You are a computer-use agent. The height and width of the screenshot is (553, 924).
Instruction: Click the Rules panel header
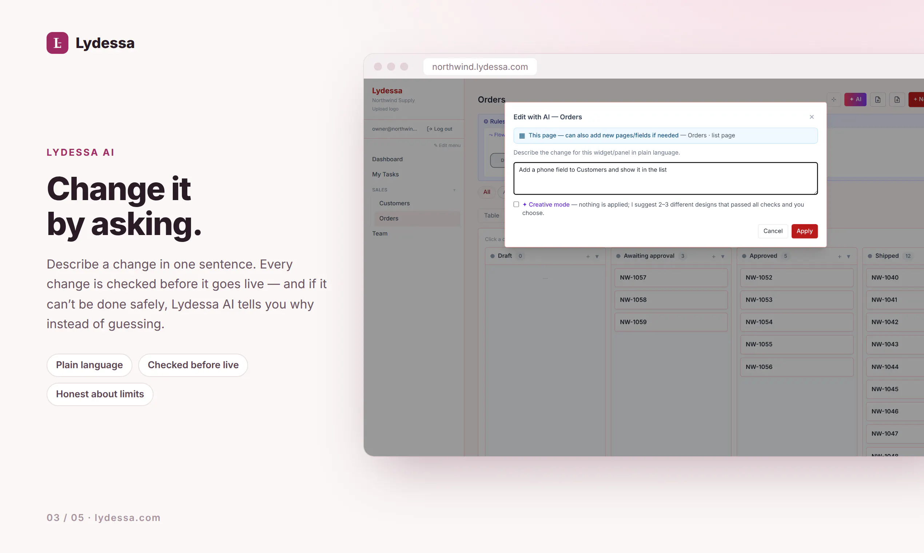click(x=494, y=122)
